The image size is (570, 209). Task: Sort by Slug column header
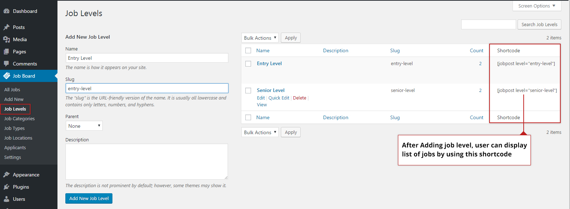395,50
